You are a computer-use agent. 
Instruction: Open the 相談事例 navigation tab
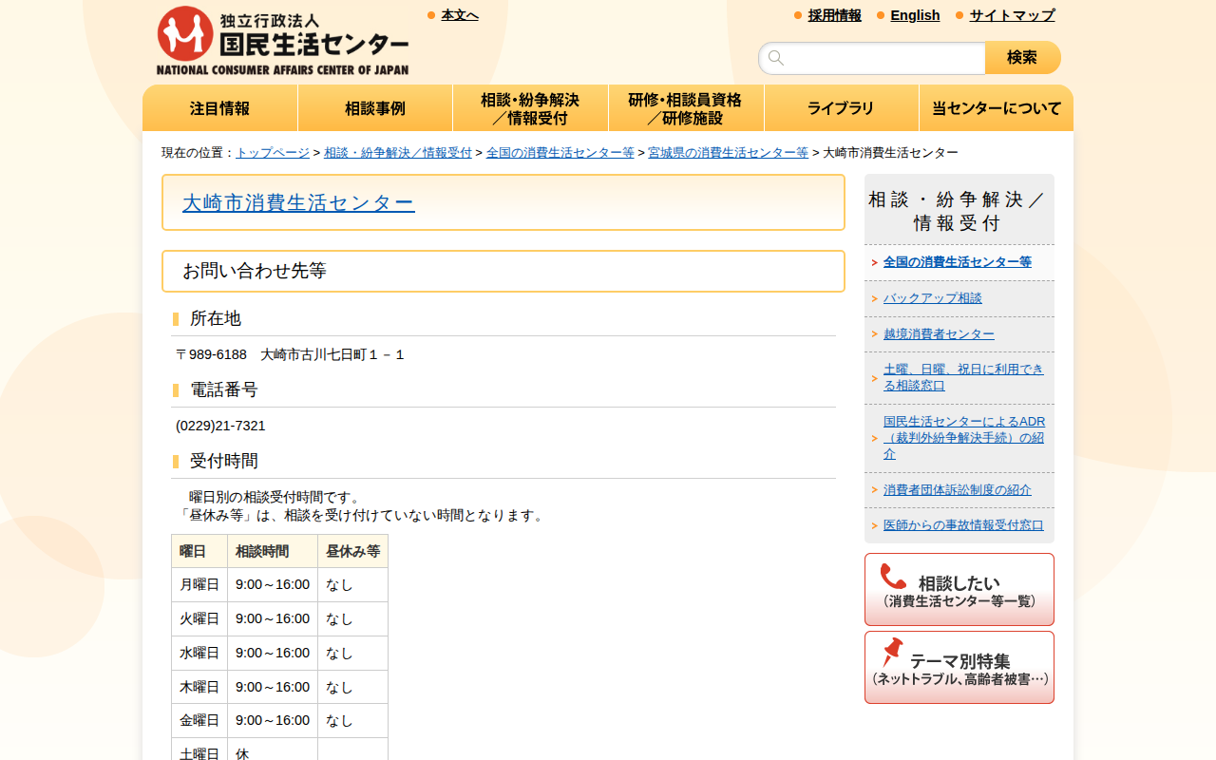374,107
